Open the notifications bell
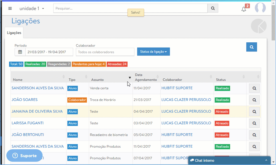The width and height of the screenshot is (276, 165). (244, 9)
